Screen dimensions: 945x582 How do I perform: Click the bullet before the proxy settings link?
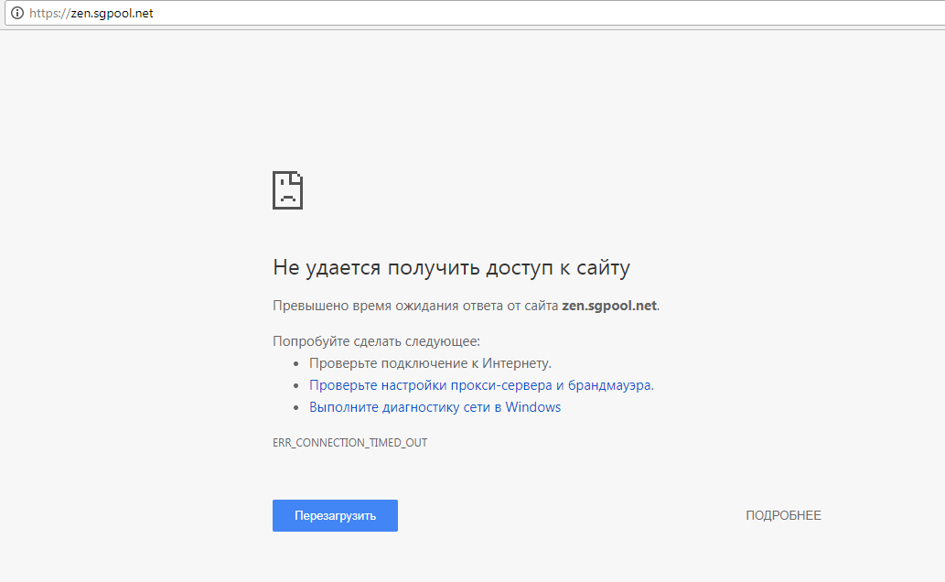click(296, 386)
